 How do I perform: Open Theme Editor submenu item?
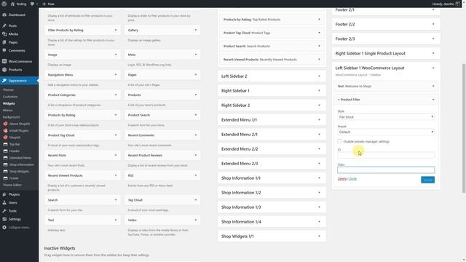pyautogui.click(x=12, y=185)
